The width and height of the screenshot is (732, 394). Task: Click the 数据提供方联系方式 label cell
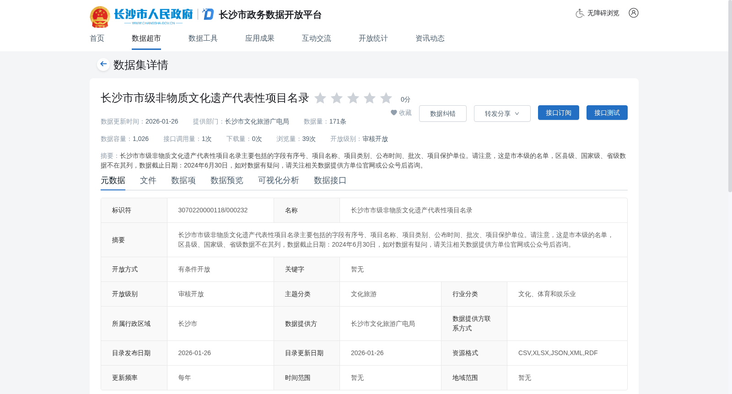pos(474,324)
